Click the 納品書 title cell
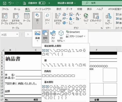Screen dimensions: 122x102 pyautogui.click(x=13, y=59)
